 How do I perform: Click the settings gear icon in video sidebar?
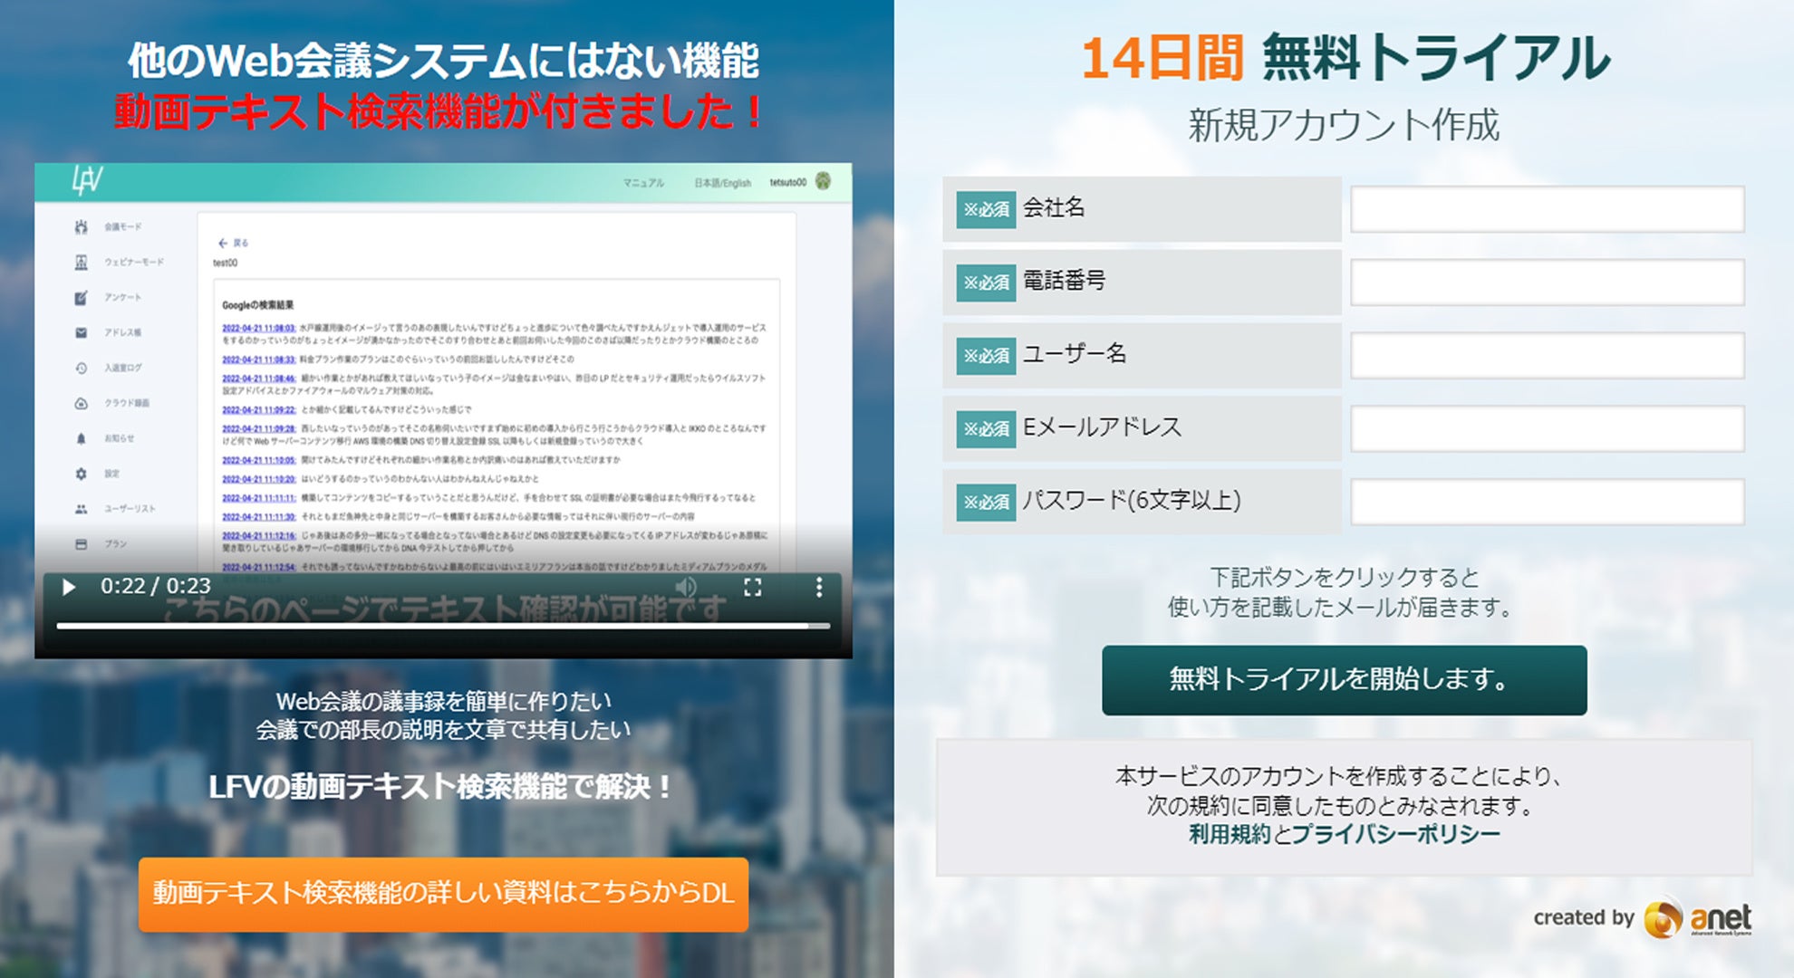(x=82, y=474)
